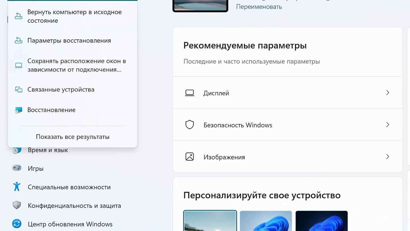Click the display laptop icon in 'Дисплей' row
Screen dimensions: 410x231
point(190,93)
